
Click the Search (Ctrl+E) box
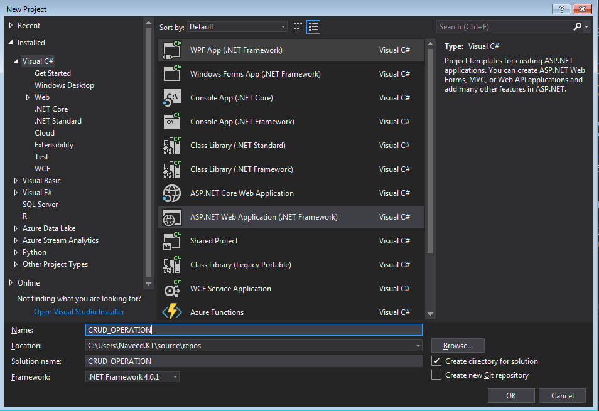pyautogui.click(x=504, y=27)
